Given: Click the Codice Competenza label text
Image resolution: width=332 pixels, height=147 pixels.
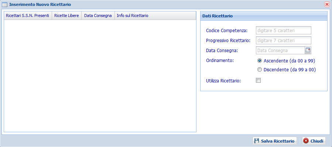Looking at the screenshot, I should [x=227, y=31].
